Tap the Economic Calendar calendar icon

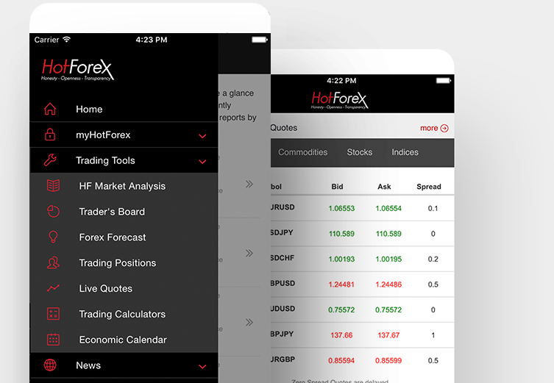click(x=53, y=340)
